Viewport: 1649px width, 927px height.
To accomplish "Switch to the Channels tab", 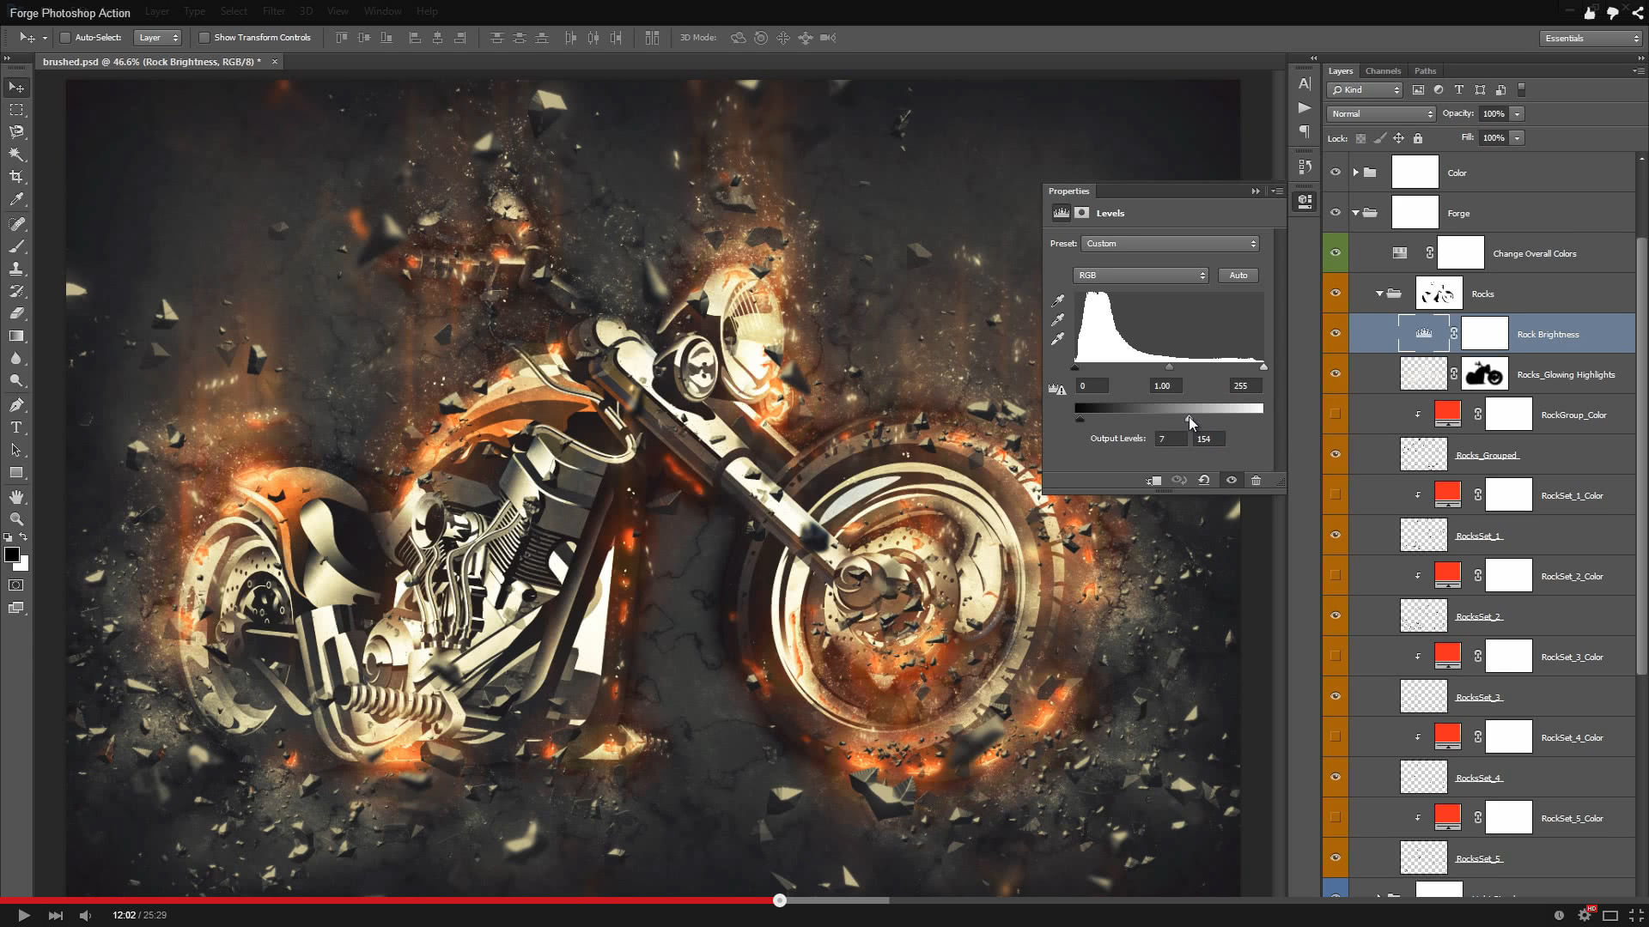I will pyautogui.click(x=1383, y=71).
